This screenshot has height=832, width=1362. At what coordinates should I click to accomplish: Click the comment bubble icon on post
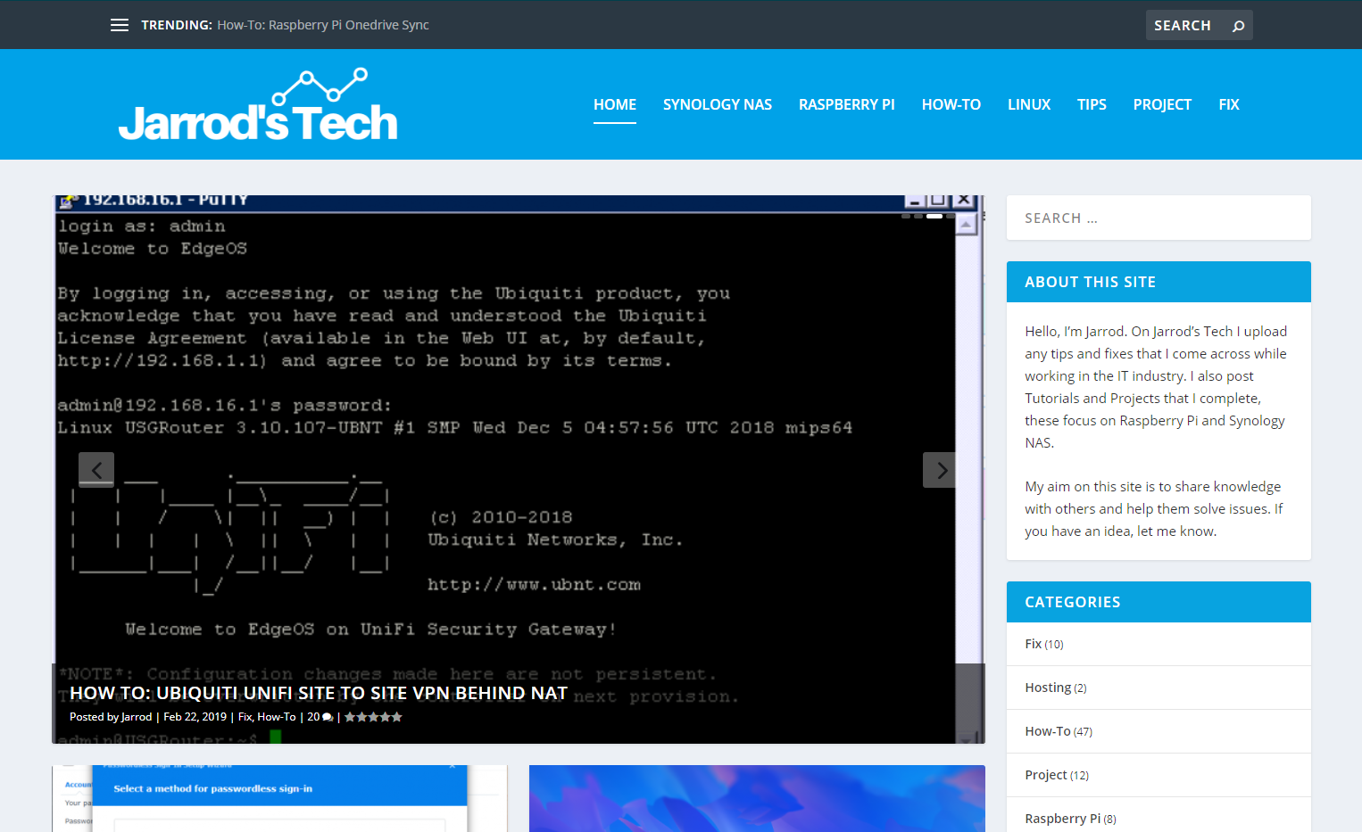[x=328, y=718]
